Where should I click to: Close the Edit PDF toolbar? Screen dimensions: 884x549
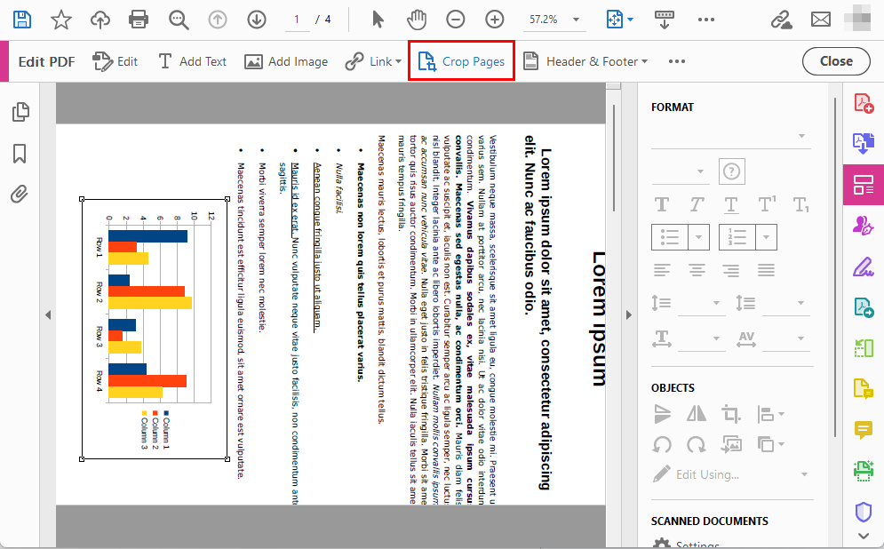pos(835,61)
